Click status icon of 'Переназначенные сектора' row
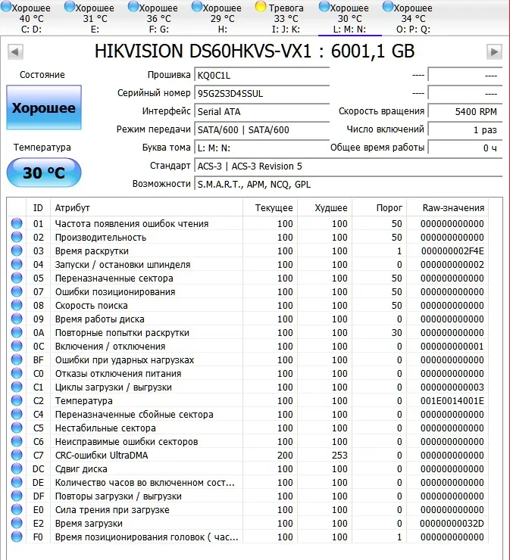This screenshot has width=510, height=560. coord(17,278)
